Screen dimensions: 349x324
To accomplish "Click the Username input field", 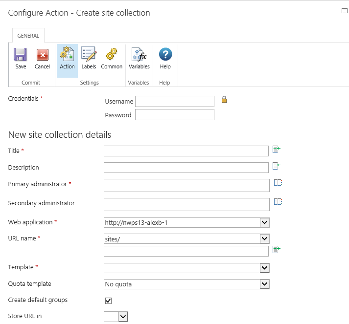I will click(x=175, y=101).
